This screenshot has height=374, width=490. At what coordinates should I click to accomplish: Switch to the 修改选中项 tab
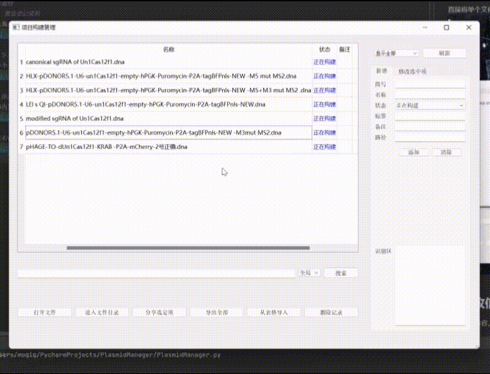(x=413, y=72)
